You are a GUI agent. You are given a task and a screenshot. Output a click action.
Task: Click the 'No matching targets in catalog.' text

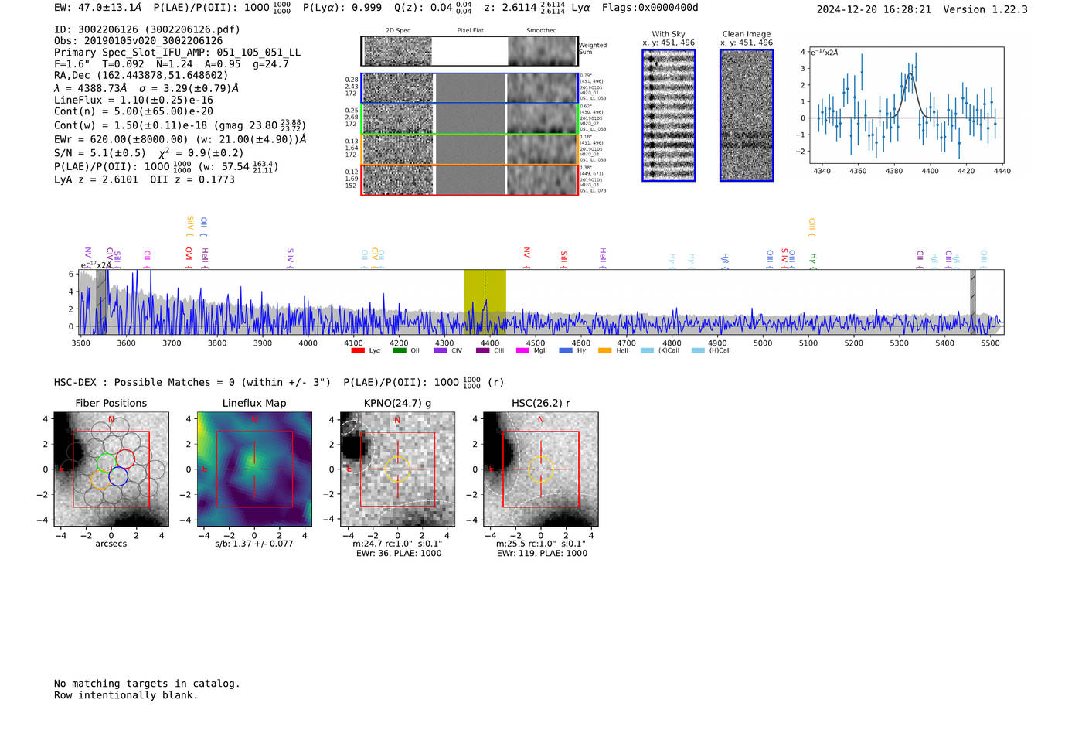coord(147,684)
